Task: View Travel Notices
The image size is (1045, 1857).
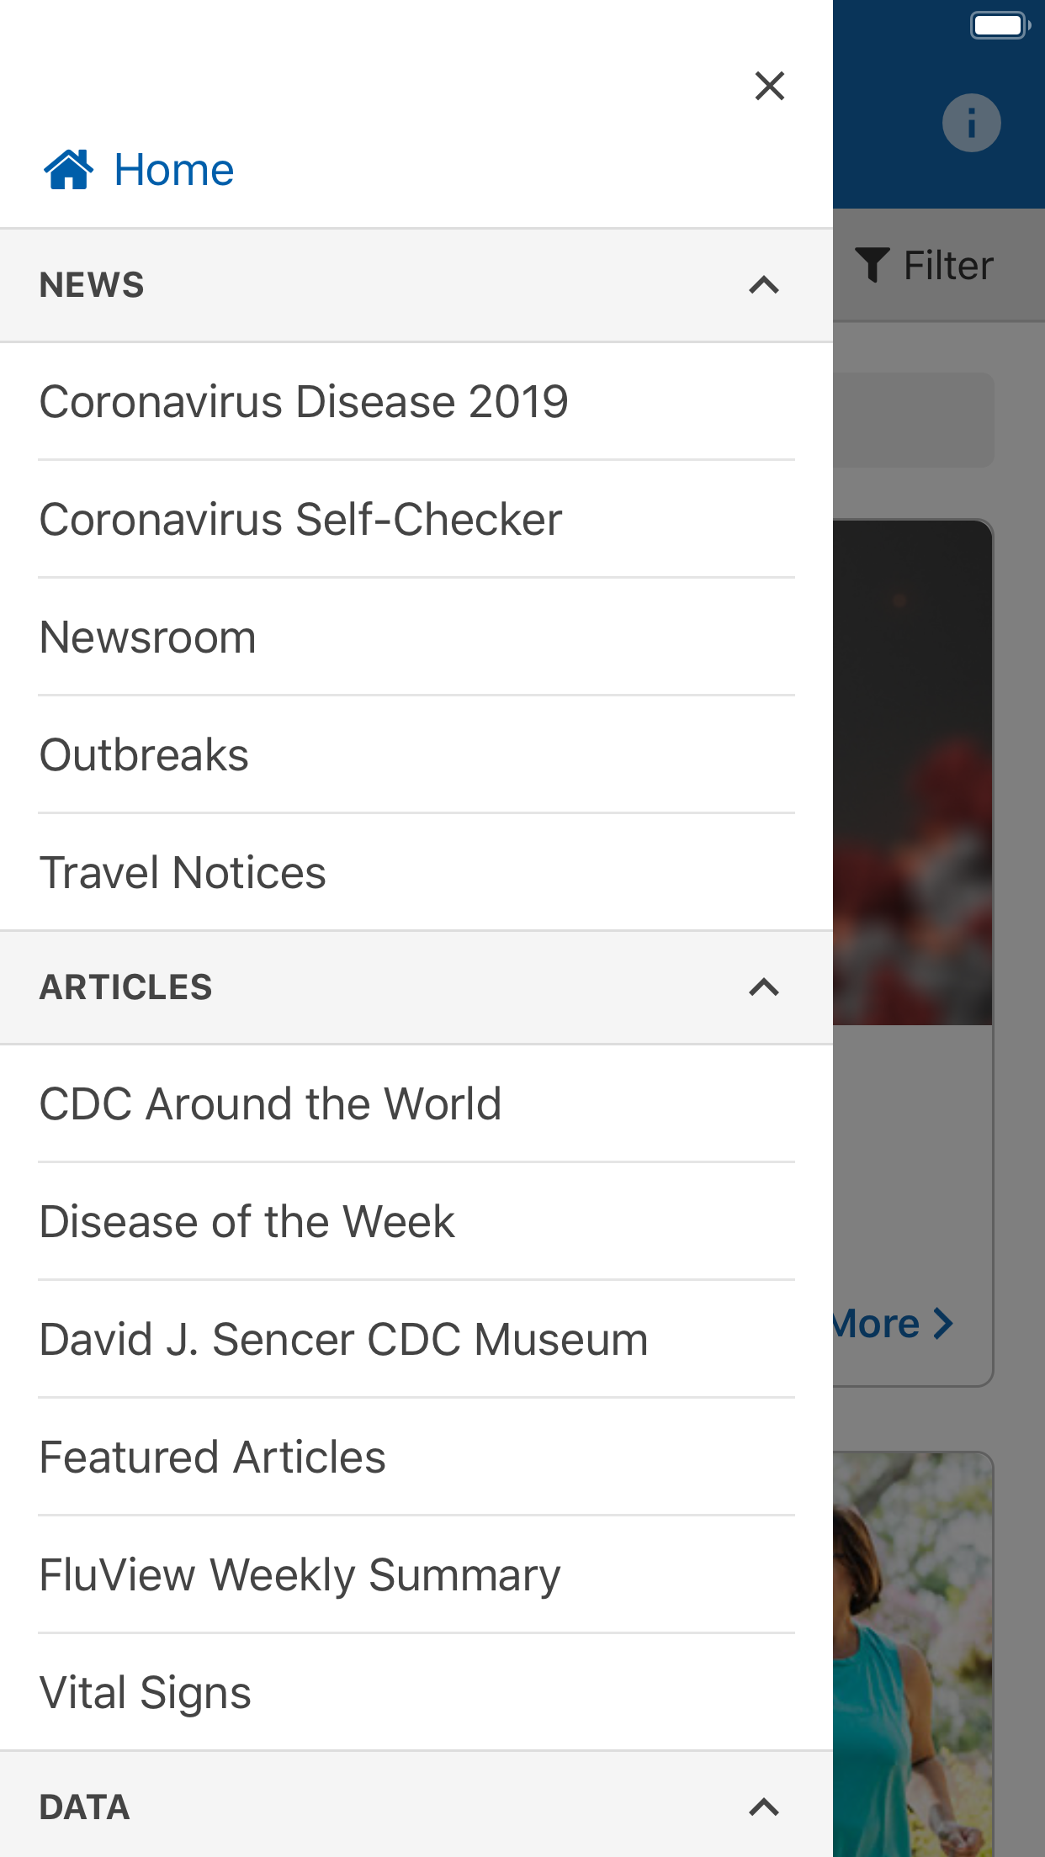Action: pos(183,872)
